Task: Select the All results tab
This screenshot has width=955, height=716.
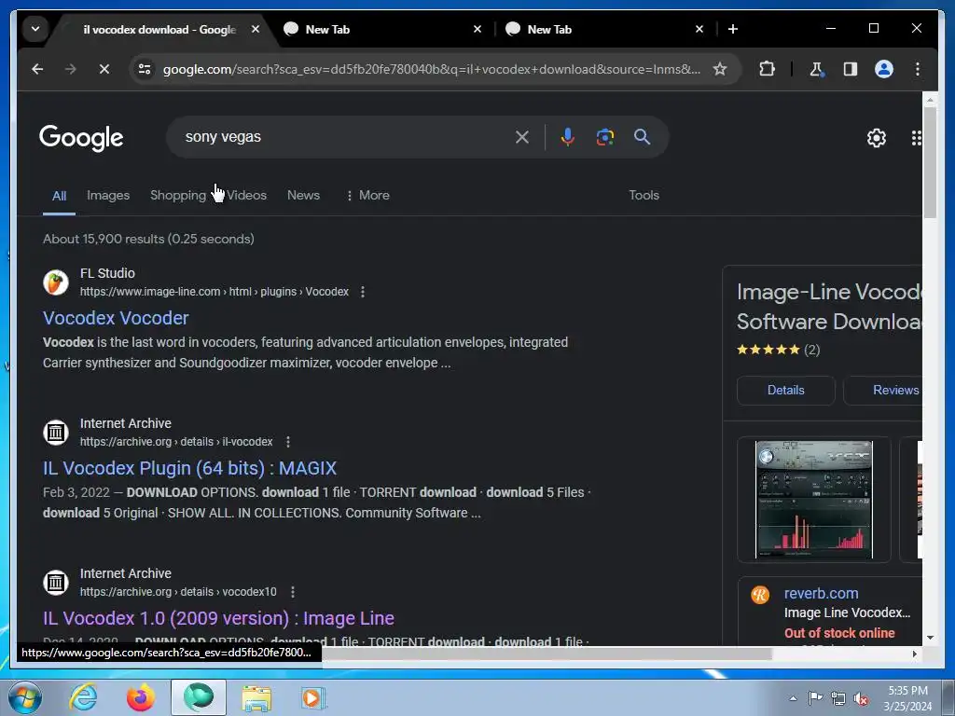Action: tap(59, 196)
